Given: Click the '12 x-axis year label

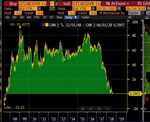Looking at the screenshot, I should (53, 119).
